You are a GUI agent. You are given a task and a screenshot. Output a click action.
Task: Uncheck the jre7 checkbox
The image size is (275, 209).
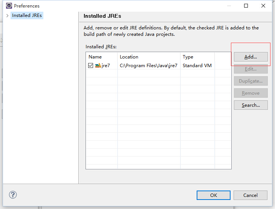[x=90, y=66]
